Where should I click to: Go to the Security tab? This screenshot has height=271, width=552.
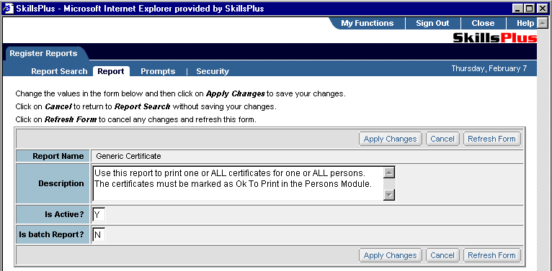click(213, 71)
